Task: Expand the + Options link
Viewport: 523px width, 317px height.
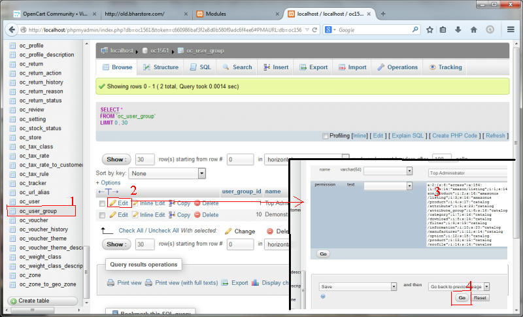Action: pyautogui.click(x=108, y=182)
